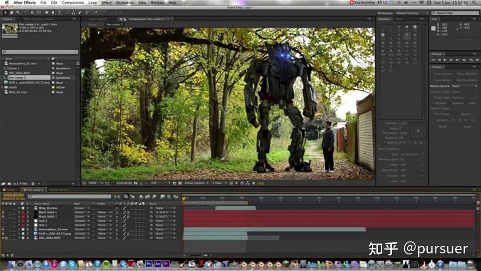This screenshot has height=271, width=481.
Task: Switch to the Paint tab
Action: click(399, 19)
